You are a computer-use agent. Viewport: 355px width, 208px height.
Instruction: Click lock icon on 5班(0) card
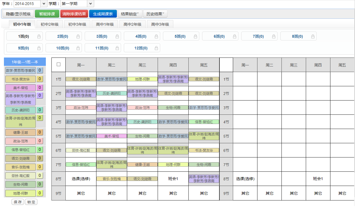pos(195,36)
